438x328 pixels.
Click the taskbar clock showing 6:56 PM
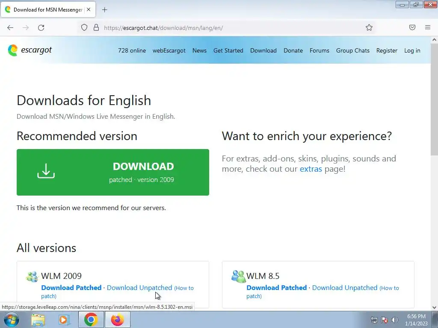[416, 320]
